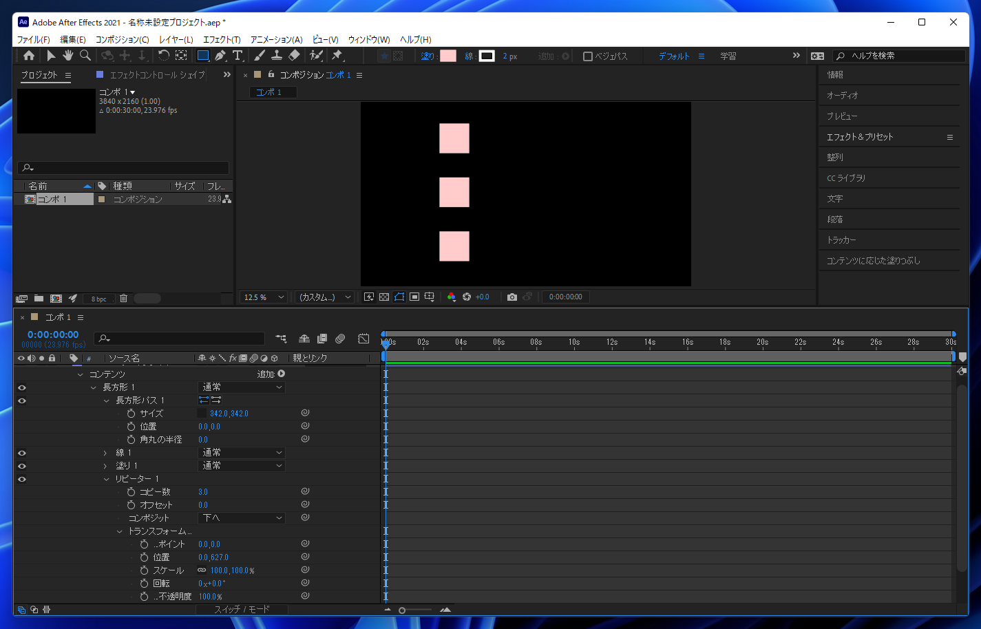
Task: Delete selected item with project trash icon
Action: [x=124, y=299]
